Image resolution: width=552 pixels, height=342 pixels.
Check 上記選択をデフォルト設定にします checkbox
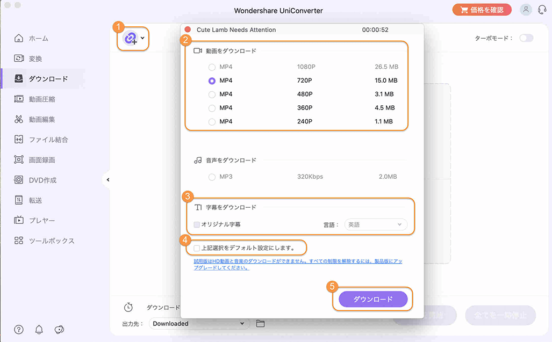tap(197, 248)
